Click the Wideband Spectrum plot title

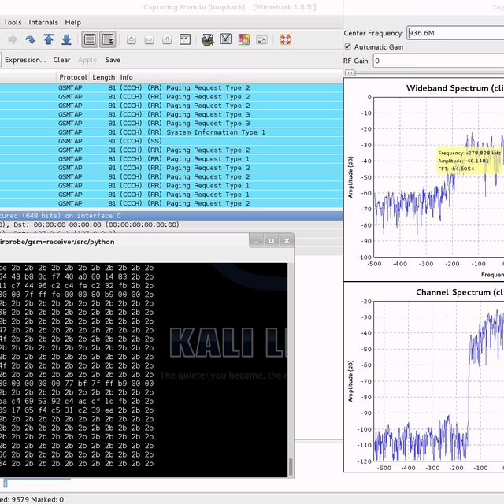coord(454,88)
